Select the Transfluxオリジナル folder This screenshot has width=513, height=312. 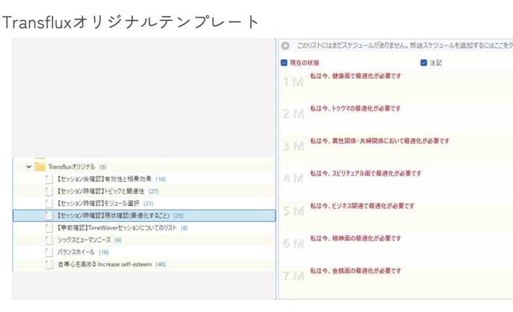[x=72, y=166]
